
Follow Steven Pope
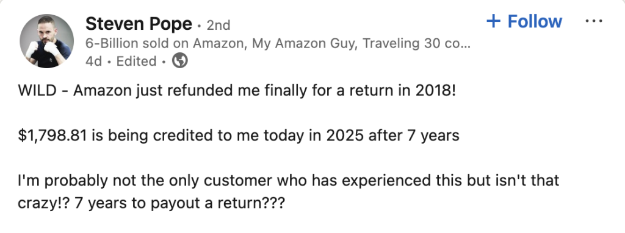point(524,21)
